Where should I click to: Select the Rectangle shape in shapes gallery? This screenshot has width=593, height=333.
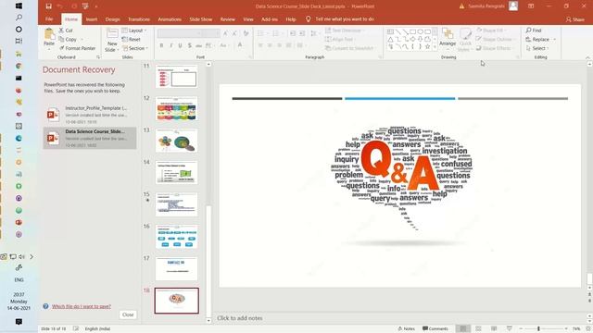coord(412,31)
